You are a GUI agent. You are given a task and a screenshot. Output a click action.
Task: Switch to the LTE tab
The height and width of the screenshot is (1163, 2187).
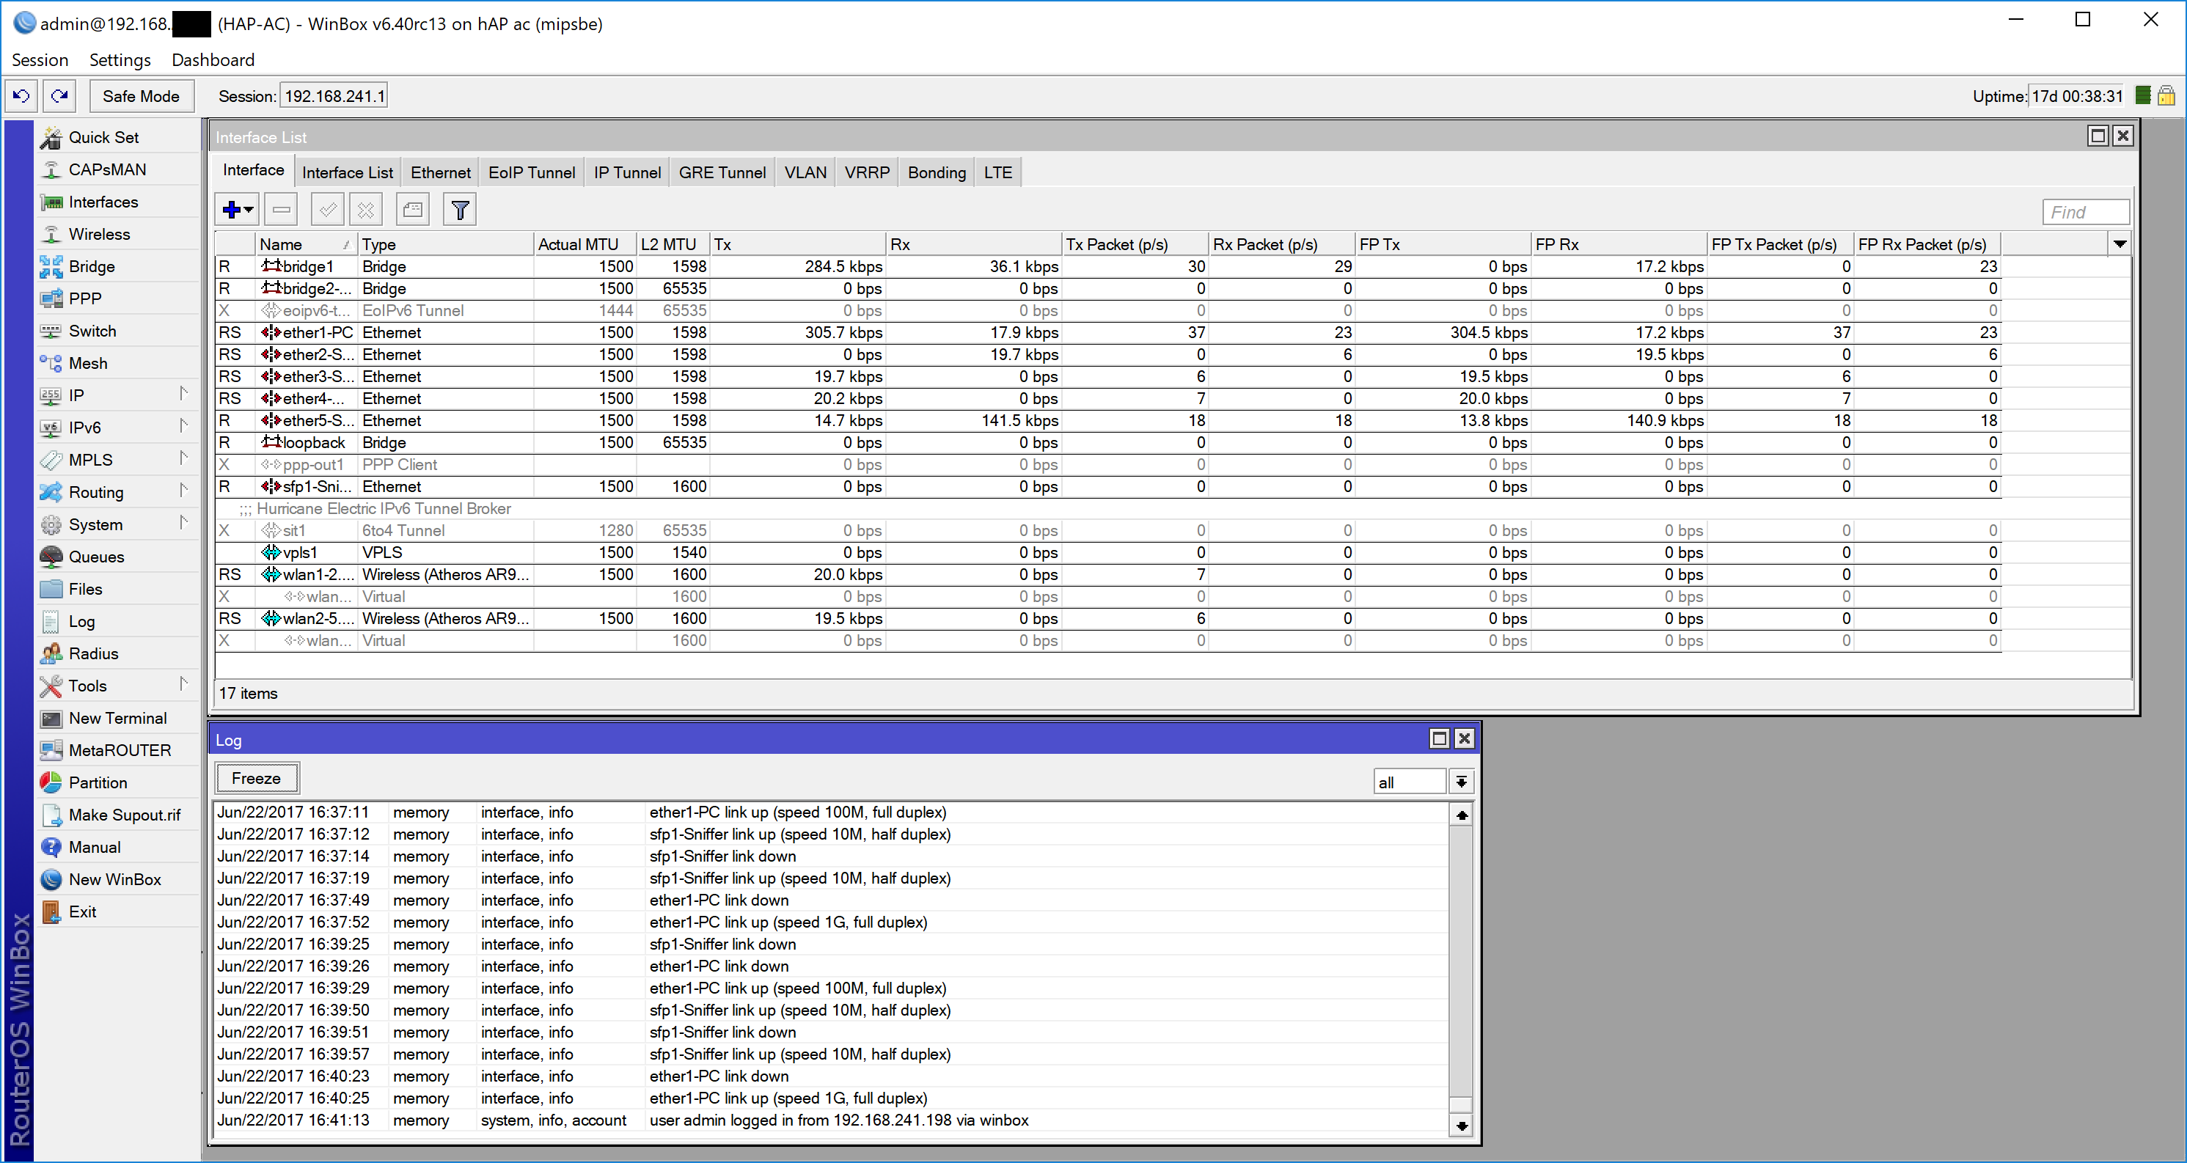click(x=997, y=172)
